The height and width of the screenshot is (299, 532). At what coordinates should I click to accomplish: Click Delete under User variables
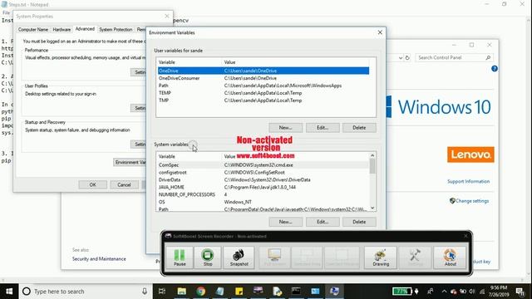[359, 127]
